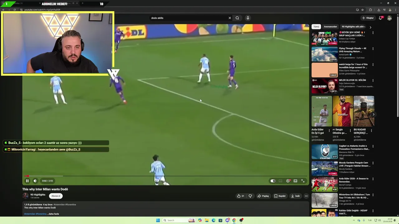Open YouTube notifications bell
The width and height of the screenshot is (399, 224).
(381, 18)
